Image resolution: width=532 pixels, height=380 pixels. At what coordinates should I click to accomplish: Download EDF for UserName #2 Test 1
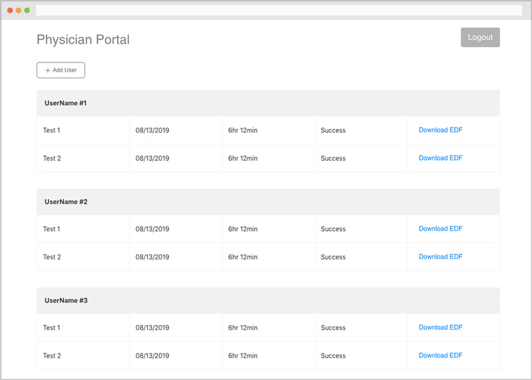coord(440,229)
